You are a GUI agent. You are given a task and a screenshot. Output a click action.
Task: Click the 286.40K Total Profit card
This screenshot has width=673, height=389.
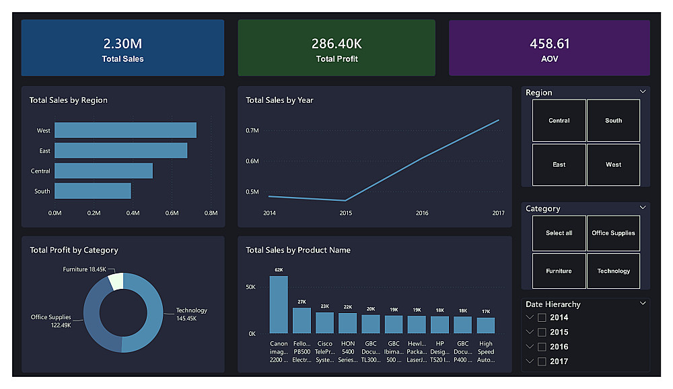pos(336,48)
